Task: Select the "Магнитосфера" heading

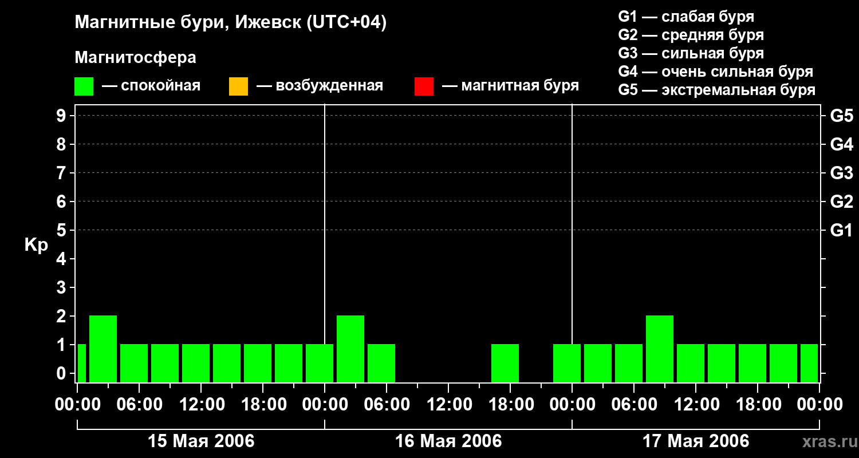Action: pos(135,58)
